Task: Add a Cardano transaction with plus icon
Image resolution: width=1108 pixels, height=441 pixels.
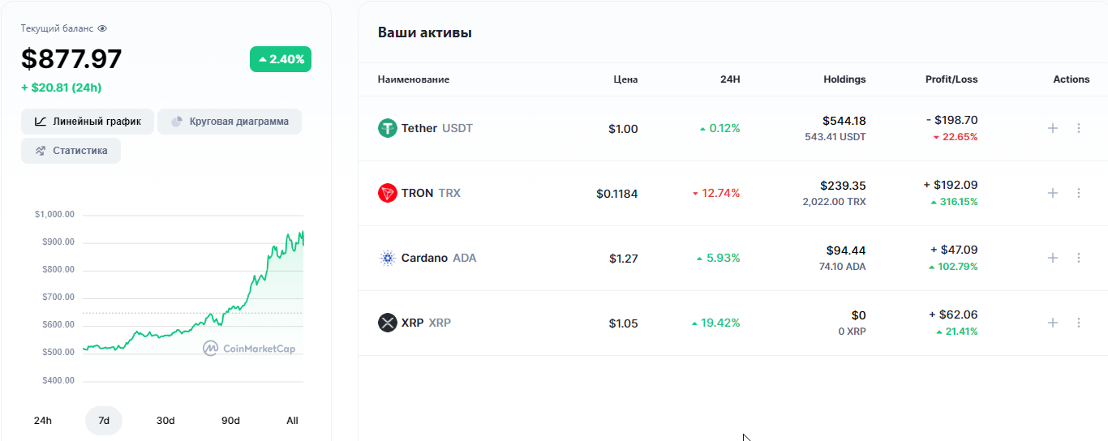Action: click(1053, 258)
